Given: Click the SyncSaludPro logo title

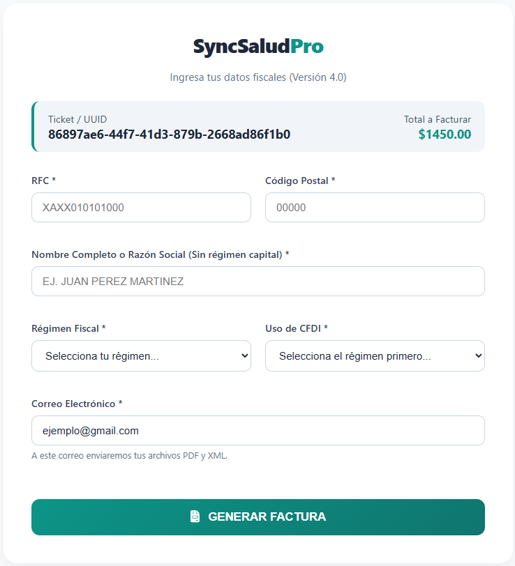Looking at the screenshot, I should 258,47.
